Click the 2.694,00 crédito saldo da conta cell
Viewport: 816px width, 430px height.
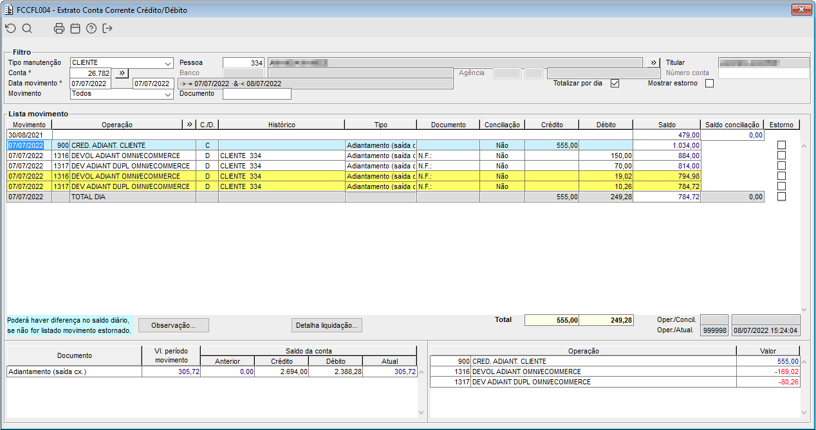(x=281, y=372)
